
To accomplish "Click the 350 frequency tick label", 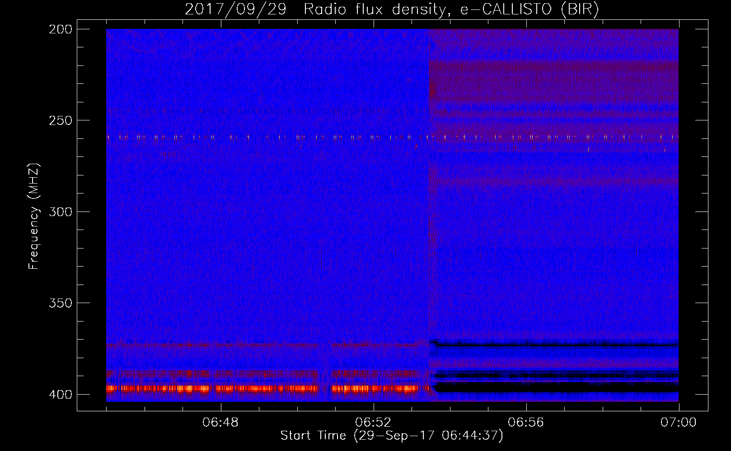I will click(x=61, y=303).
